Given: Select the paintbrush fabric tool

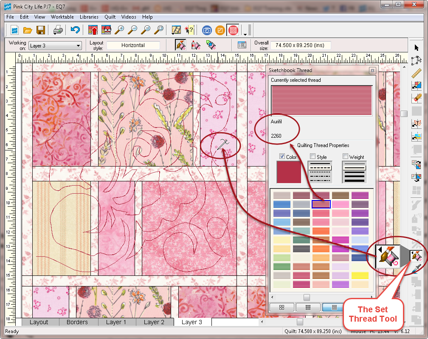Looking at the screenshot, I should (417, 97).
